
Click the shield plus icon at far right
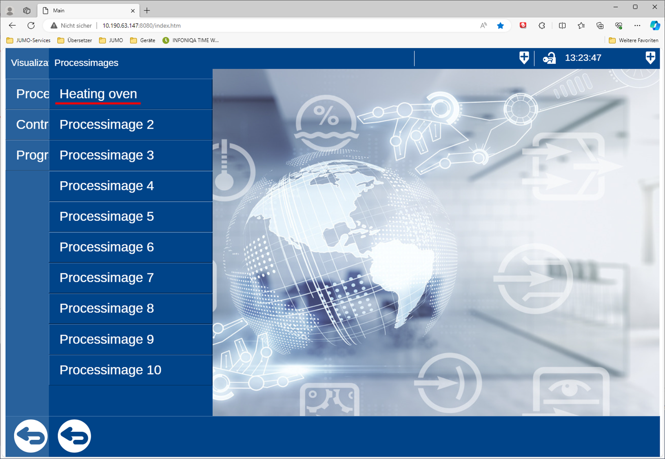pos(650,58)
